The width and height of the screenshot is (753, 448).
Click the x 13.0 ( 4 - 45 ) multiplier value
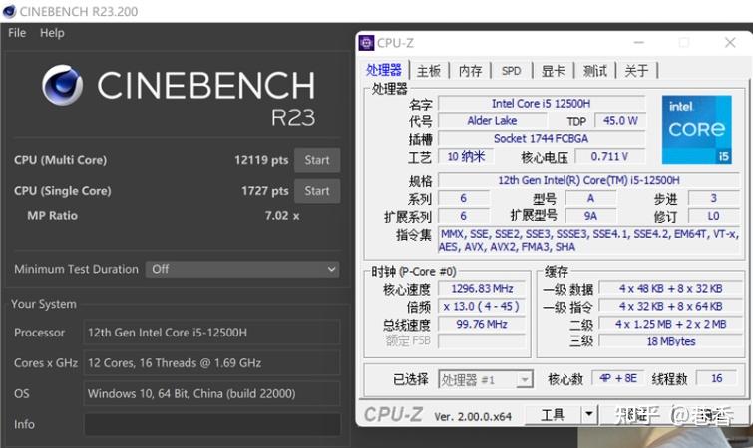(482, 307)
